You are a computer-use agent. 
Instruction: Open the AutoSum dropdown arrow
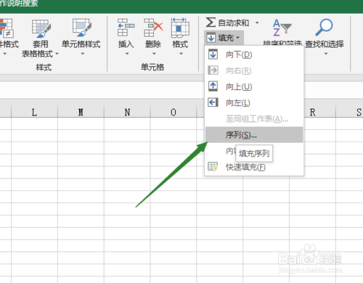257,22
